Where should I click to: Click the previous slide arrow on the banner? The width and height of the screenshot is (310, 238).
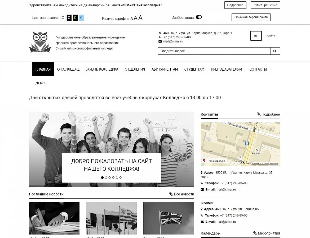click(x=41, y=150)
